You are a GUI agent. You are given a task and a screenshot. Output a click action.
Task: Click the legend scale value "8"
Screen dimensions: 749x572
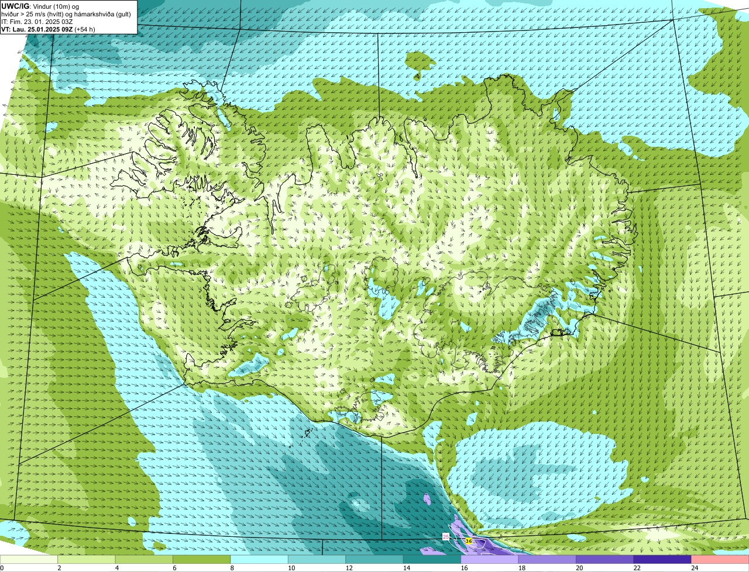[231, 568]
